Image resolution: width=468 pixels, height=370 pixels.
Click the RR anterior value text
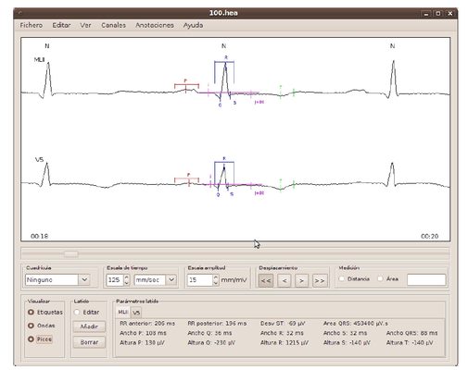coord(147,324)
